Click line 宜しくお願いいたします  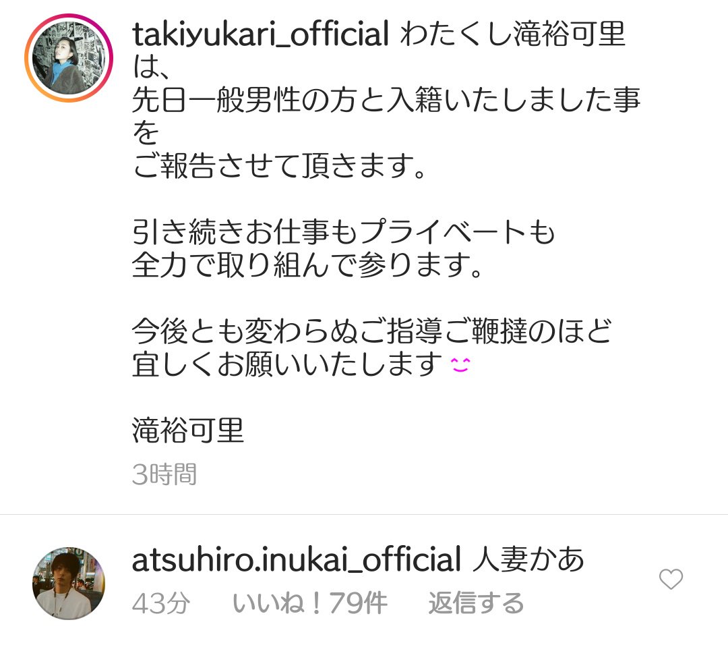point(288,364)
